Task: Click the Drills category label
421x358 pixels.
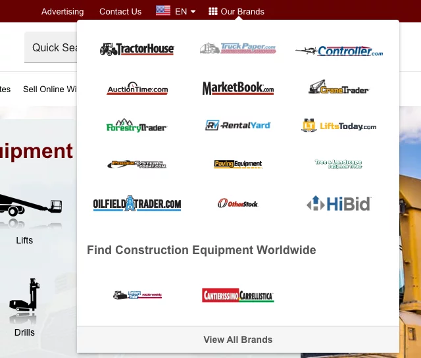Action: (24, 332)
